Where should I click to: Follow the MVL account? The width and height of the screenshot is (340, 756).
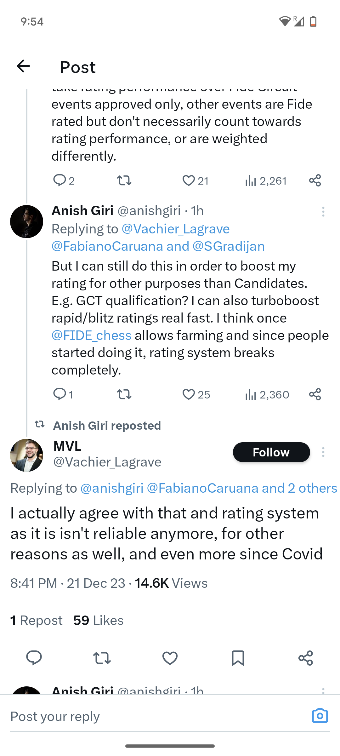(x=271, y=452)
